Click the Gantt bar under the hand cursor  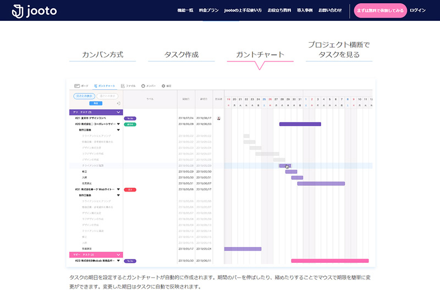coord(285,166)
